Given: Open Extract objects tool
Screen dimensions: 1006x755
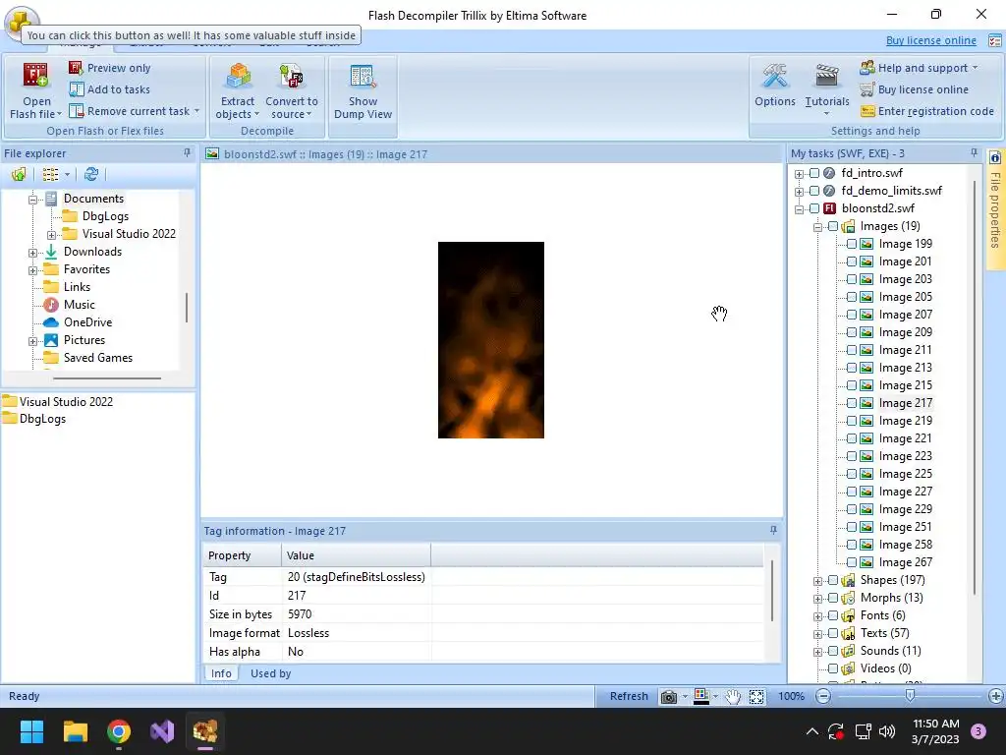Looking at the screenshot, I should point(238,90).
